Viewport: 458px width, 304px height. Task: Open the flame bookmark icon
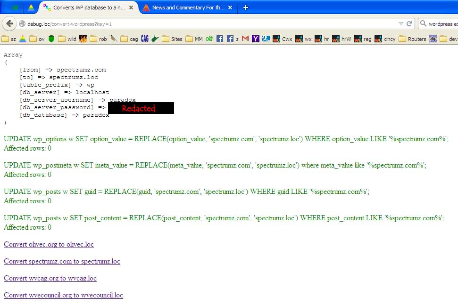[83, 39]
